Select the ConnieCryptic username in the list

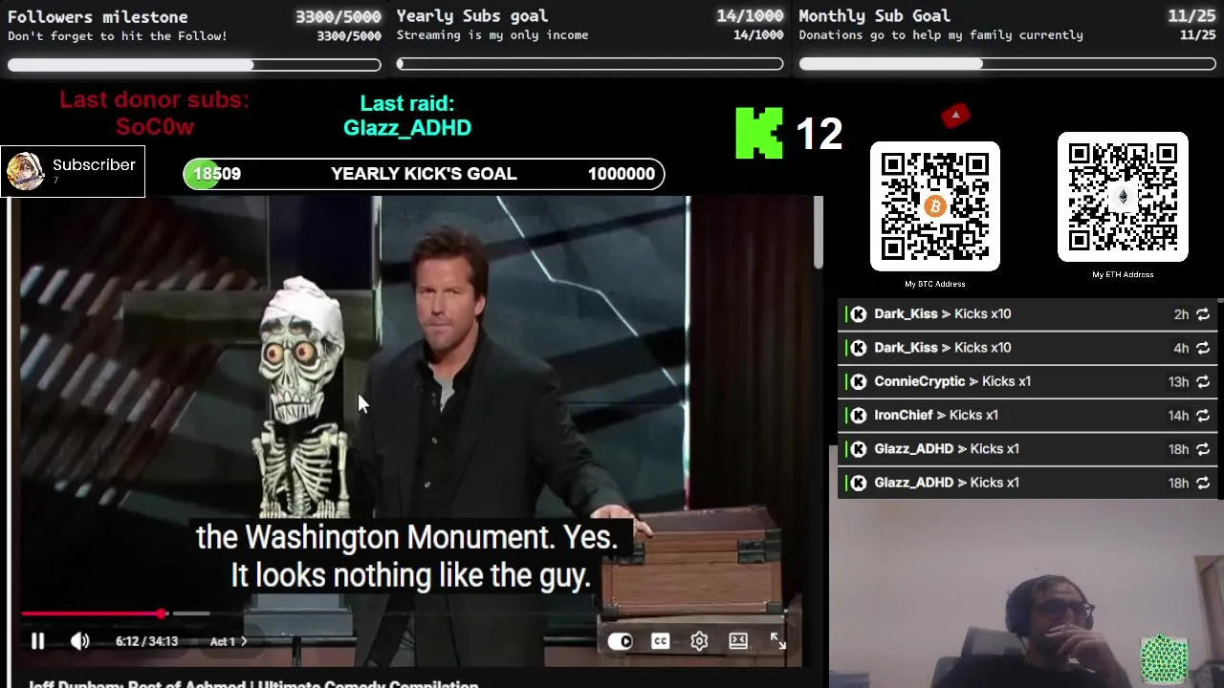pyautogui.click(x=919, y=381)
